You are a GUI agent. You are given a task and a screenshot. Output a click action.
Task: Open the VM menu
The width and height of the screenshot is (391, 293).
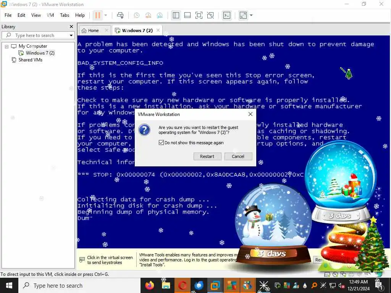point(50,15)
